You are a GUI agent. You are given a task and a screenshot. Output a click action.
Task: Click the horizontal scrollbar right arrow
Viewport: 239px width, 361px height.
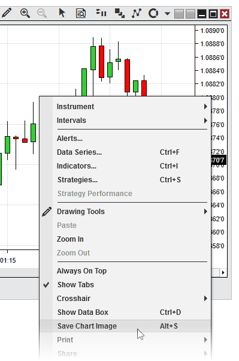223,273
